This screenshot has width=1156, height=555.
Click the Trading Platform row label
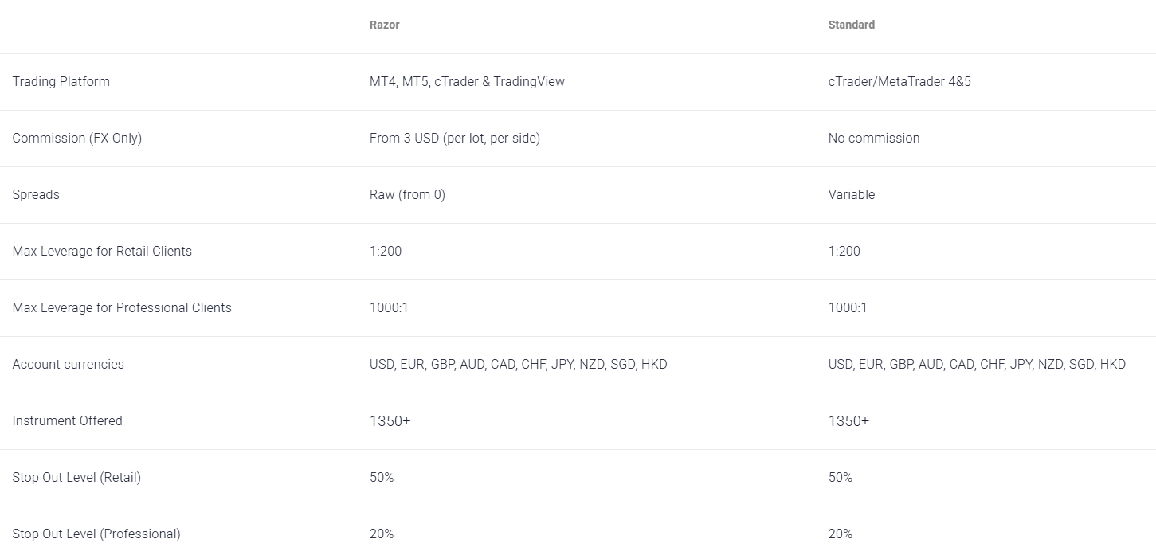point(61,81)
